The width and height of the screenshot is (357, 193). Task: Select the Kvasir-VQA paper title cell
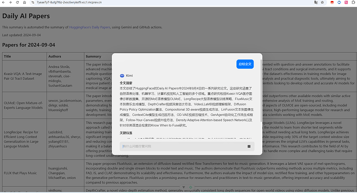coord(24,76)
